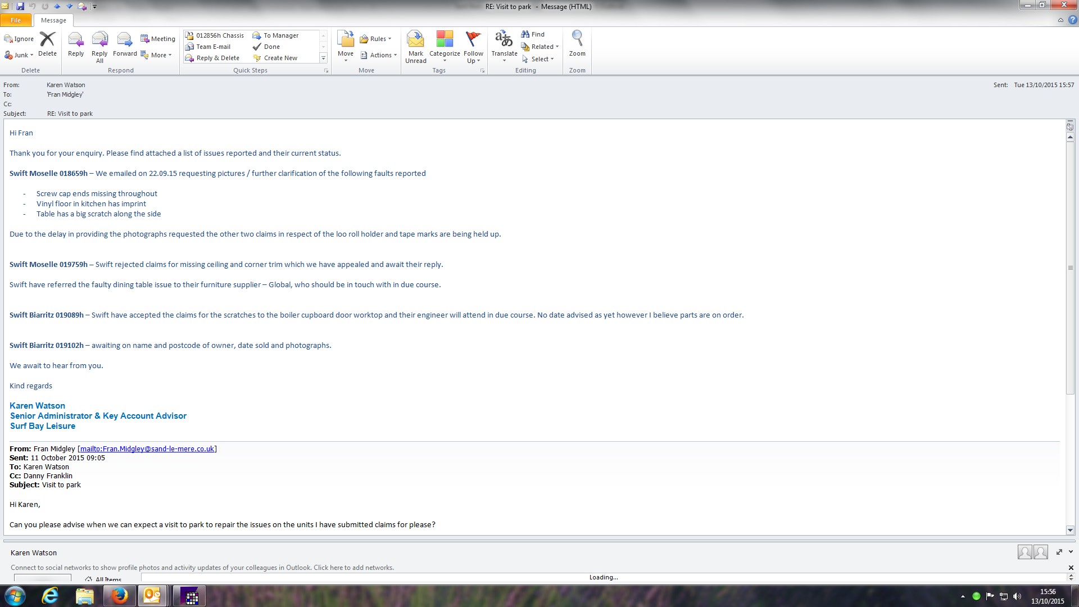Open Firefox from the taskbar
The width and height of the screenshot is (1079, 607).
point(119,596)
